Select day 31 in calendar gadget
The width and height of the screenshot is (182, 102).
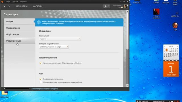pyautogui.click(x=171, y=57)
